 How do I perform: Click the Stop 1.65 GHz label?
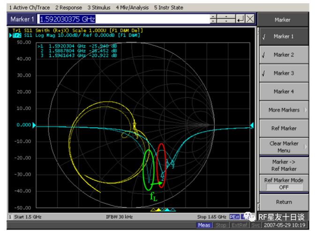click(212, 217)
